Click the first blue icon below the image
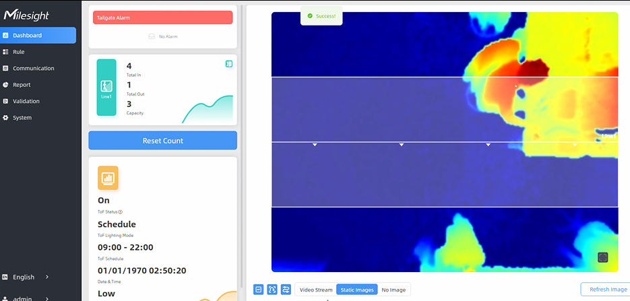The width and height of the screenshot is (630, 301). click(x=258, y=289)
